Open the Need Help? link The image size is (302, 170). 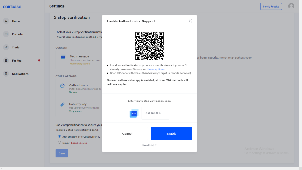click(149, 145)
